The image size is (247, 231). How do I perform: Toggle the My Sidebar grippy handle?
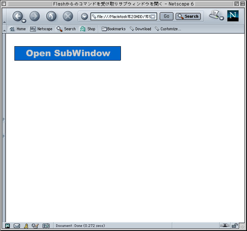4,128
